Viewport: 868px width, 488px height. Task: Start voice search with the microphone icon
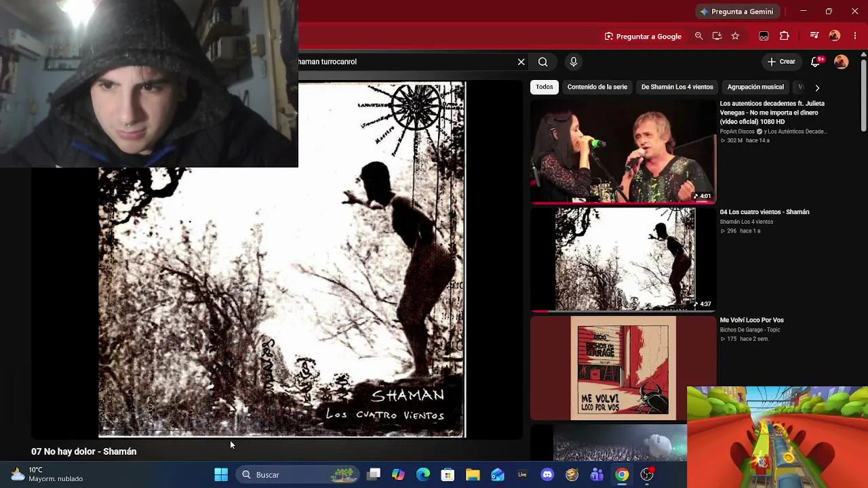[x=574, y=62]
